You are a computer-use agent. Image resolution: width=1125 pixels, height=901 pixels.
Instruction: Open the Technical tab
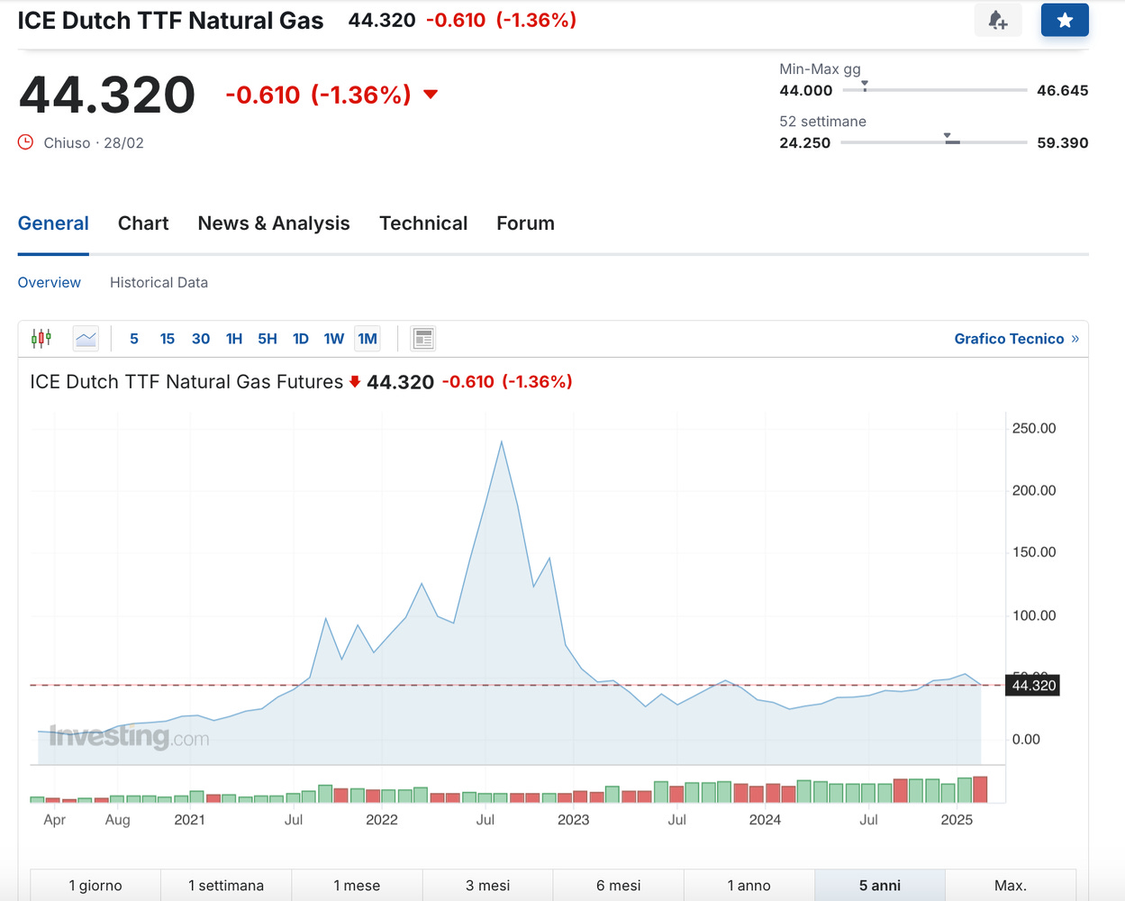click(x=423, y=223)
